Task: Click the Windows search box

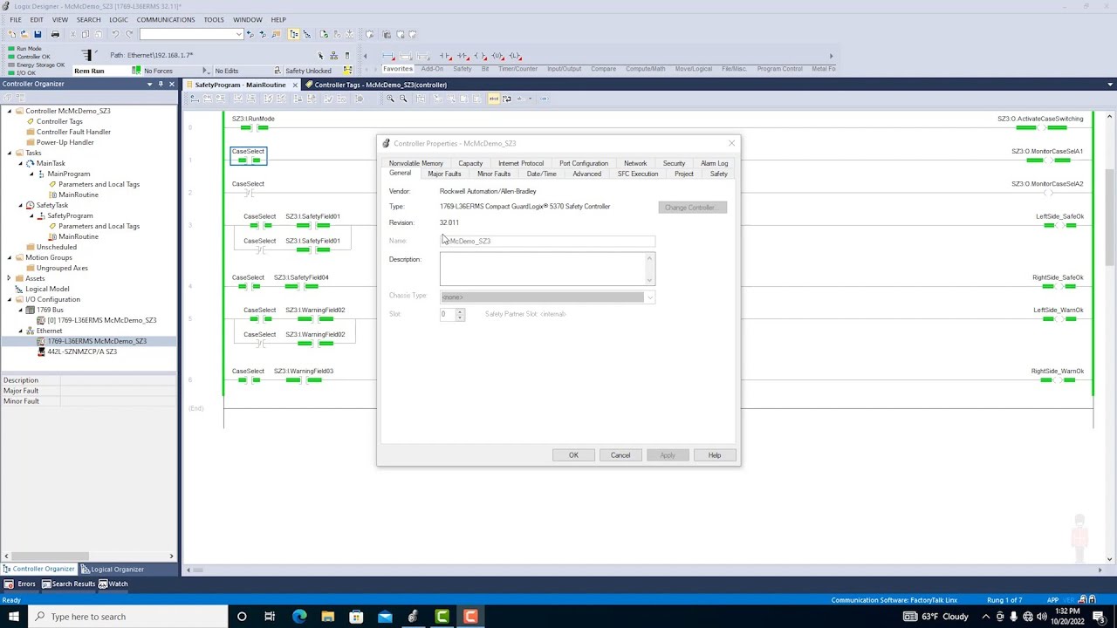Action: [x=128, y=617]
